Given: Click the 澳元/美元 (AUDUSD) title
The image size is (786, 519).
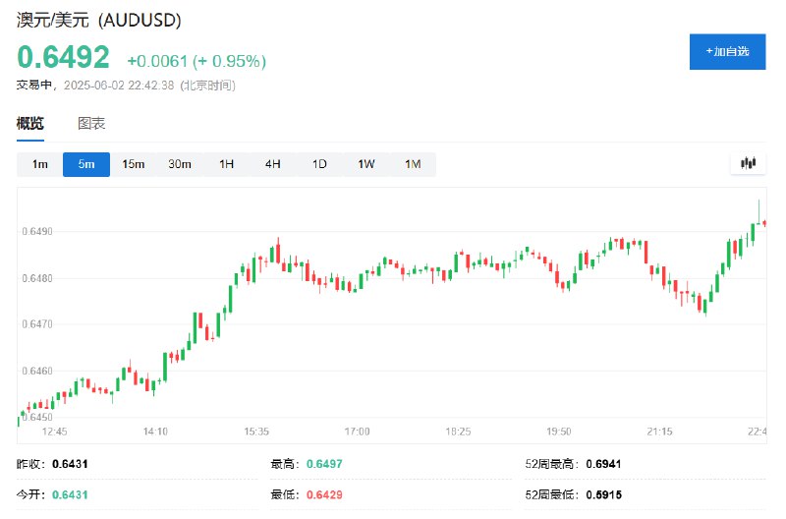Looking at the screenshot, I should click(99, 20).
